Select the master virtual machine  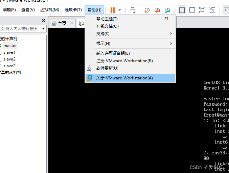(10, 46)
